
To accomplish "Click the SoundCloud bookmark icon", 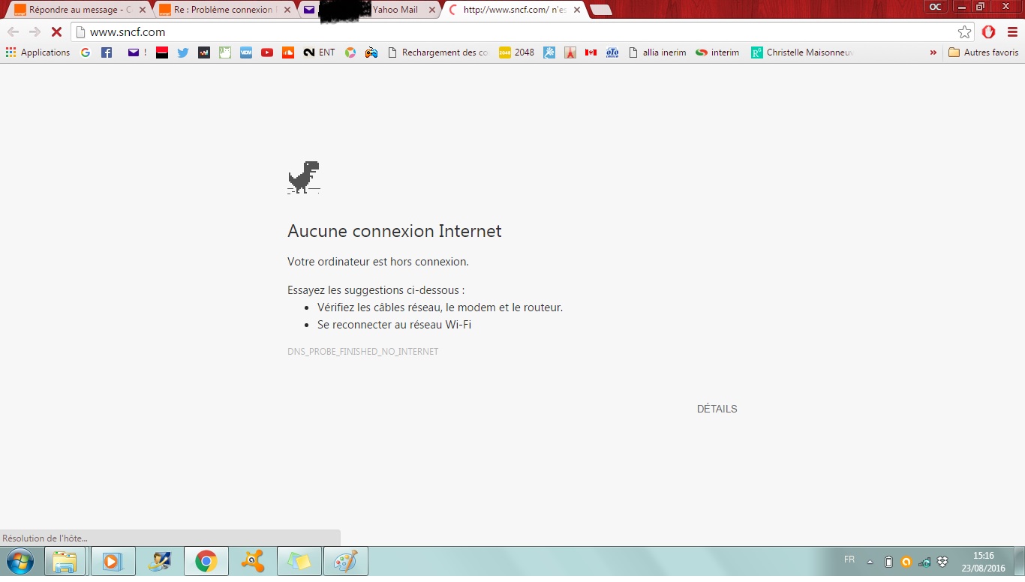I will pyautogui.click(x=288, y=52).
